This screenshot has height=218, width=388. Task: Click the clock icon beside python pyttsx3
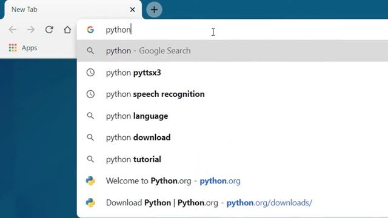point(90,73)
